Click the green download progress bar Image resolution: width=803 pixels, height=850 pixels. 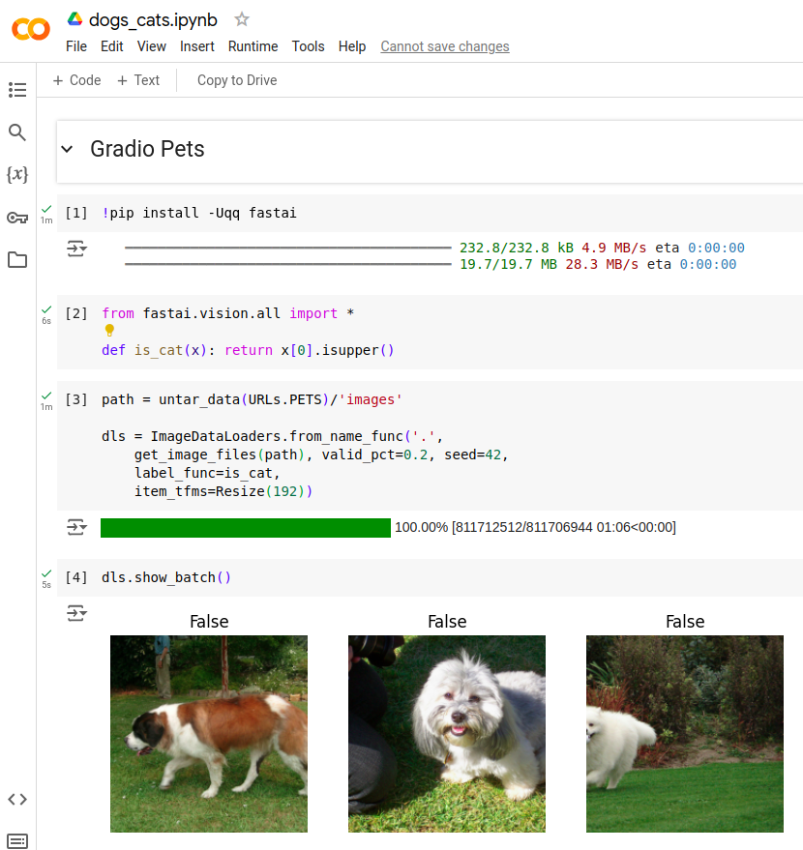pyautogui.click(x=245, y=527)
